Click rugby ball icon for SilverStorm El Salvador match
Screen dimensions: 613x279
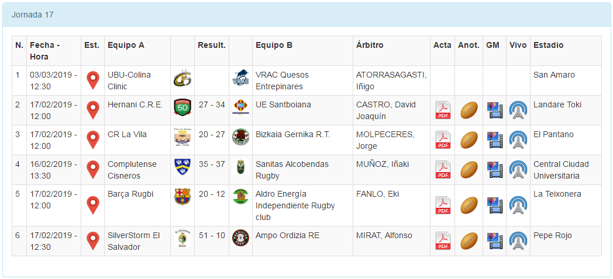coord(469,241)
